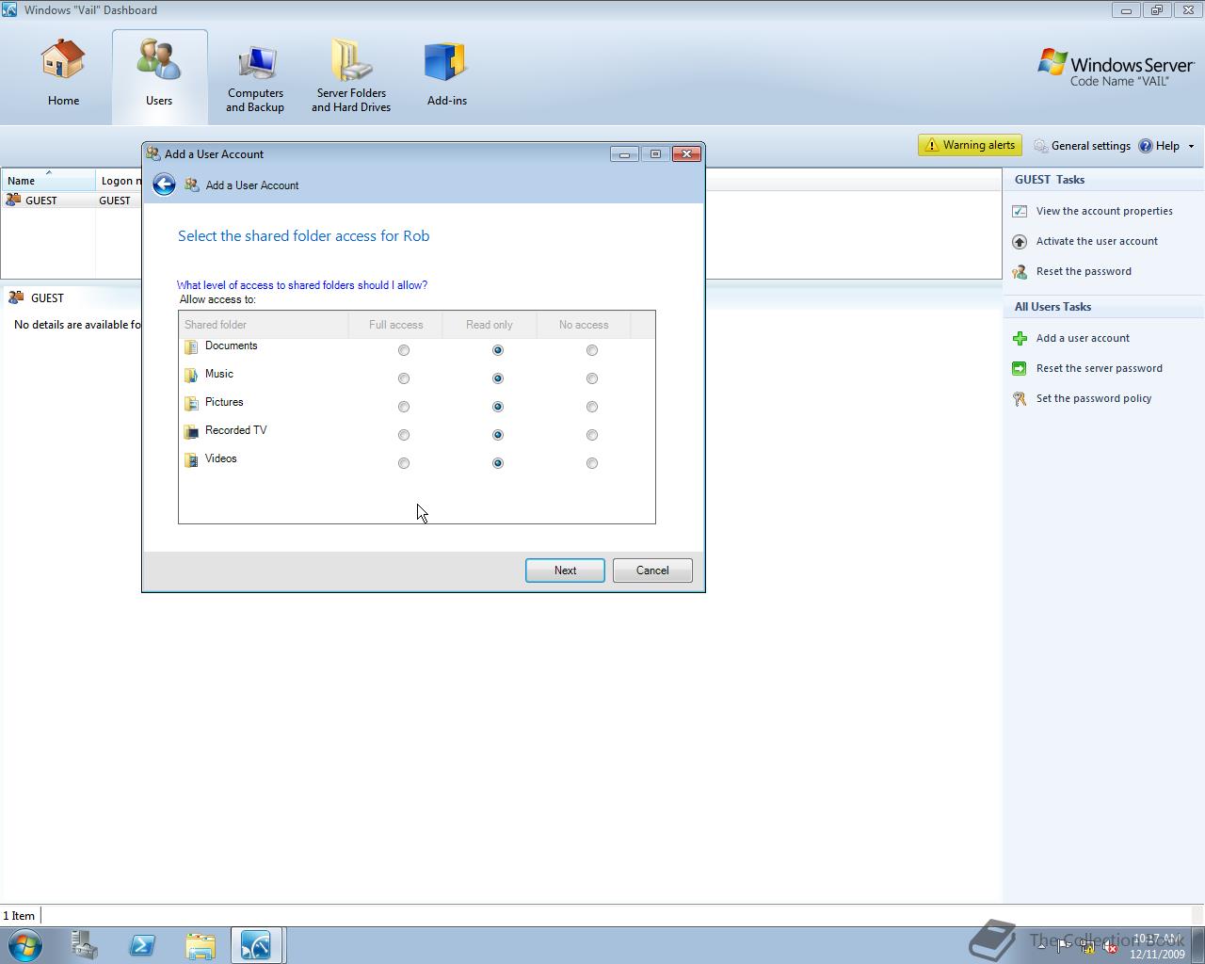Click the Pictures folder icon
Screen dimensions: 1205x964
point(191,404)
